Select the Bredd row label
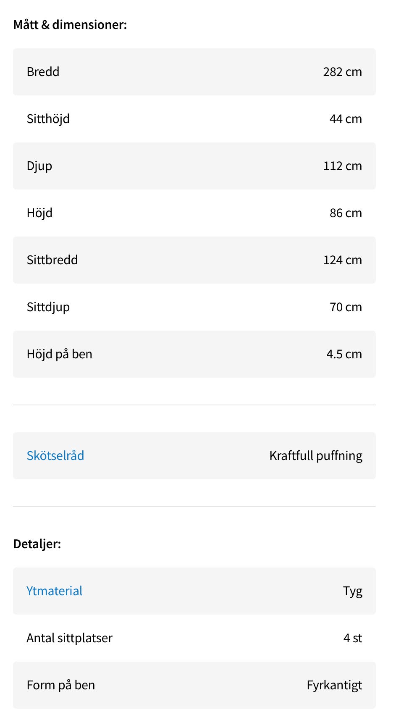The width and height of the screenshot is (396, 720). (x=43, y=72)
